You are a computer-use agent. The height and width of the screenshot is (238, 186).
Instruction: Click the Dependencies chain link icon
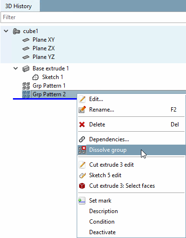(x=82, y=139)
